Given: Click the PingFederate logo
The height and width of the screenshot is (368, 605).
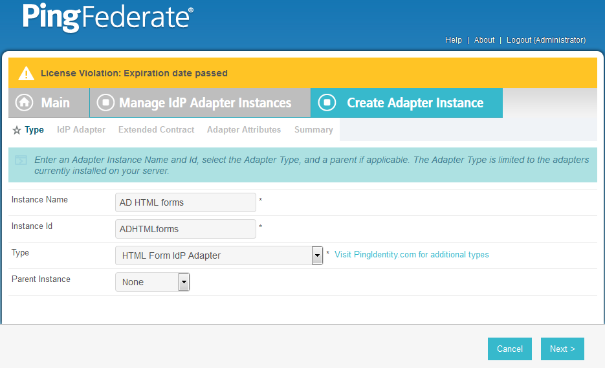Looking at the screenshot, I should click(107, 17).
